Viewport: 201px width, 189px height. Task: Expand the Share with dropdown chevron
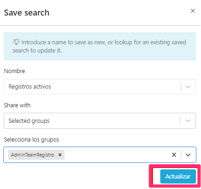pos(188,121)
